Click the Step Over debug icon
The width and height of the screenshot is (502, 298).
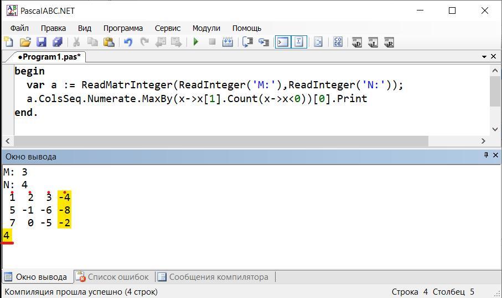click(248, 42)
